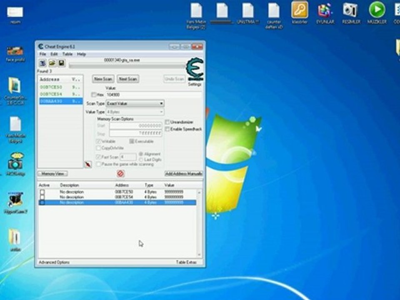Click the Description column header in table
Image resolution: width=400 pixels, height=300 pixels.
tap(70, 185)
